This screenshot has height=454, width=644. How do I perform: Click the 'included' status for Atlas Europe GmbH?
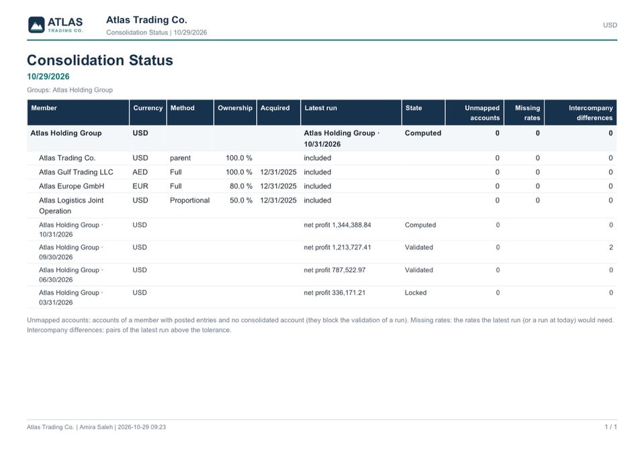(318, 186)
